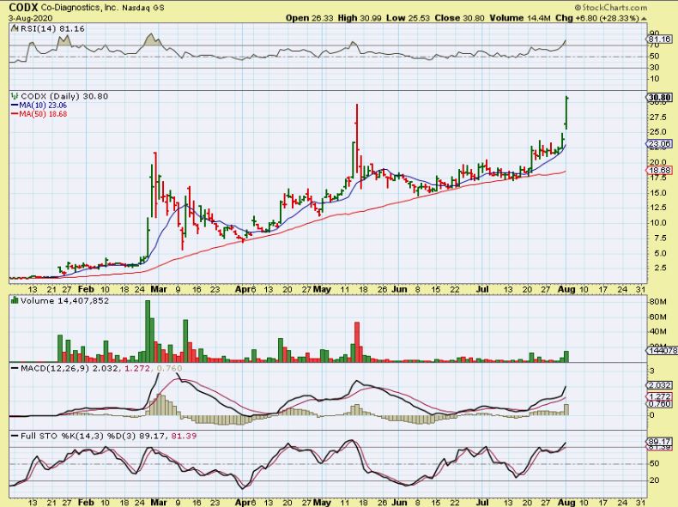The image size is (678, 507).
Task: Click the 3-Aug-2020 date label
Action: click(x=30, y=18)
